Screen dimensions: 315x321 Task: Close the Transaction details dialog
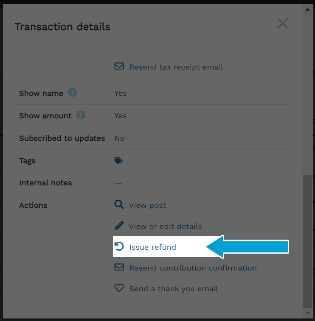tap(283, 23)
